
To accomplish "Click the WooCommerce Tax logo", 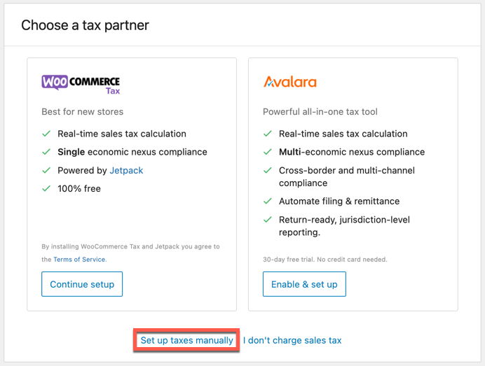I will point(81,84).
